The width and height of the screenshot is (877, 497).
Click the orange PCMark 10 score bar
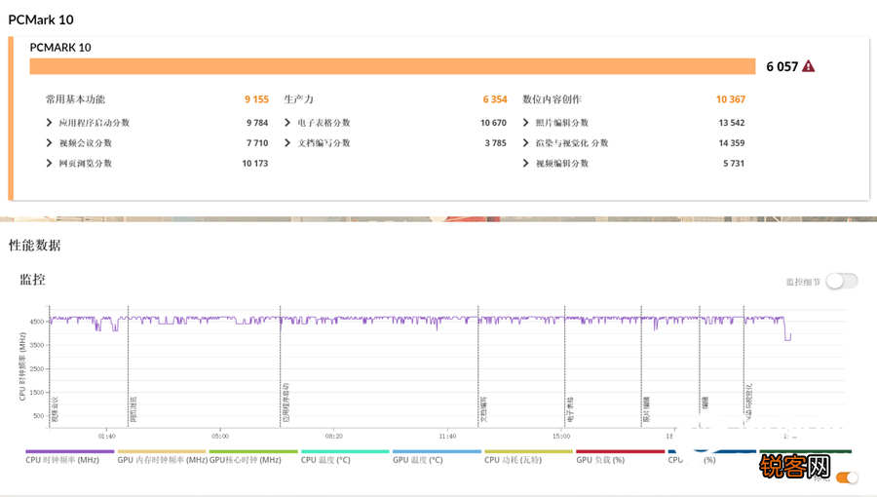click(x=392, y=66)
